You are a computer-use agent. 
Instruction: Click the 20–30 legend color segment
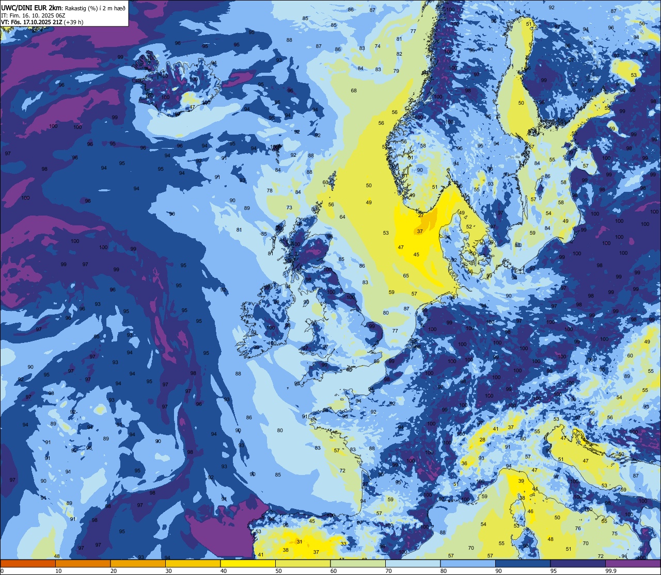point(138,563)
